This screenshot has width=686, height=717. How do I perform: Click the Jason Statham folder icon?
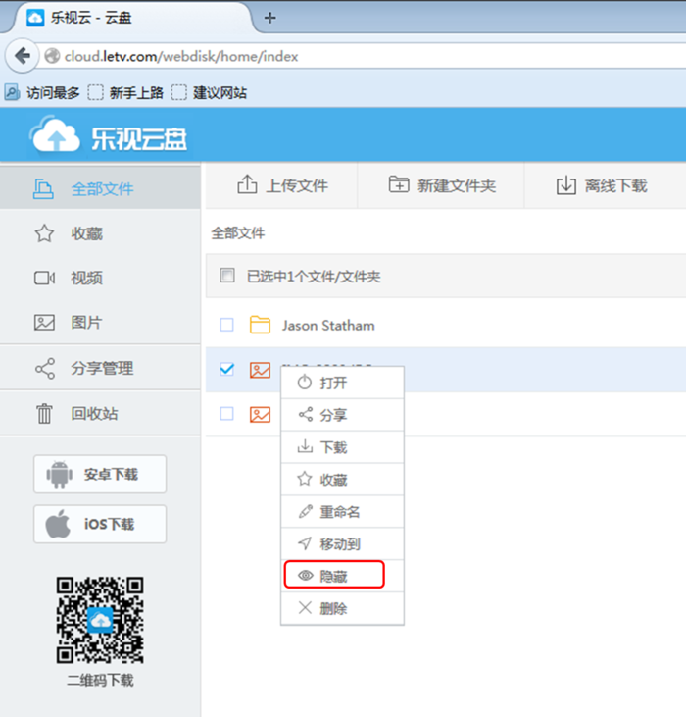pyautogui.click(x=260, y=325)
